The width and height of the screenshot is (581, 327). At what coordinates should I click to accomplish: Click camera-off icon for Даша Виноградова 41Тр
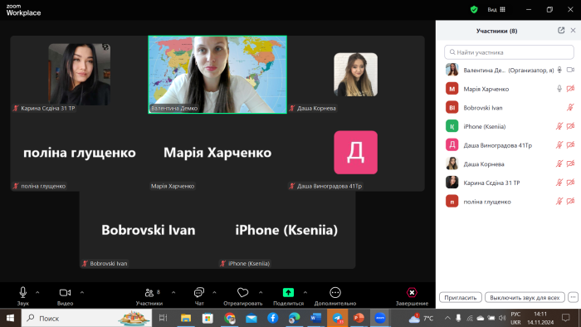click(570, 144)
